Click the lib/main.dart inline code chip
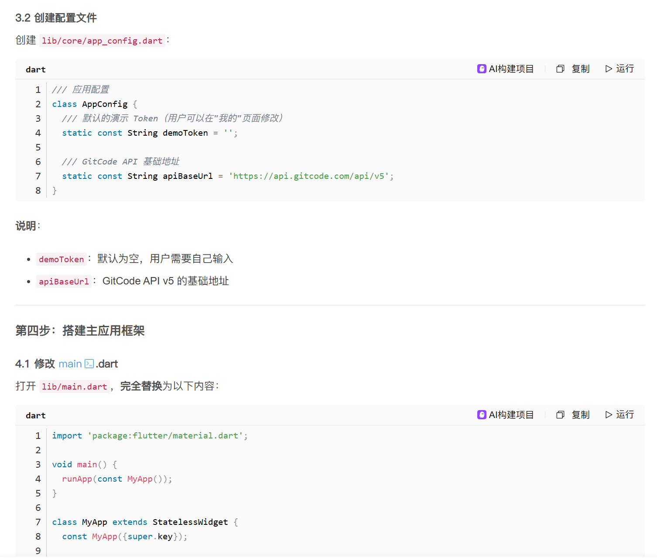 click(x=74, y=387)
